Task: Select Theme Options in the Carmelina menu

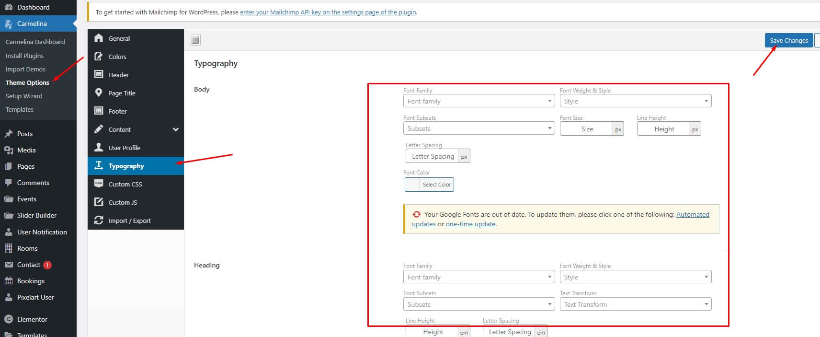Action: (27, 82)
